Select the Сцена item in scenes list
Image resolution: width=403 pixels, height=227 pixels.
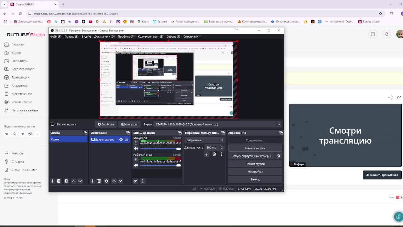coord(68,139)
